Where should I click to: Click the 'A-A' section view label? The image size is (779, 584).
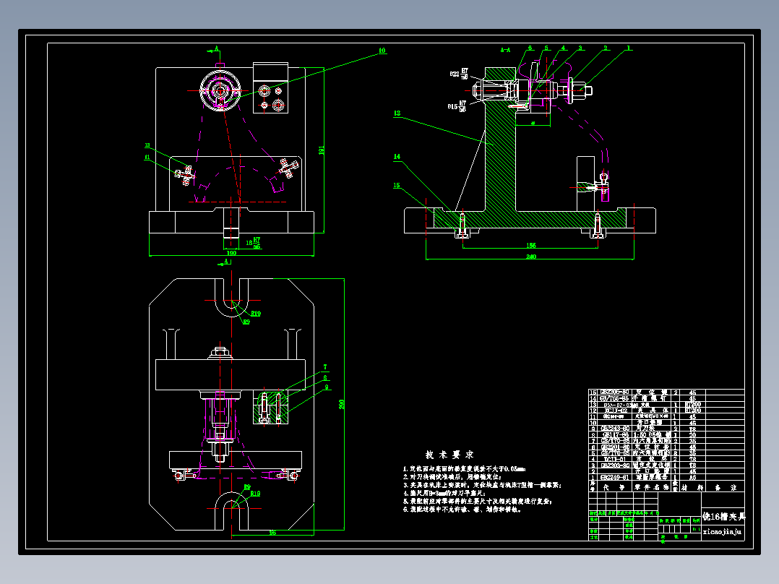pyautogui.click(x=505, y=50)
